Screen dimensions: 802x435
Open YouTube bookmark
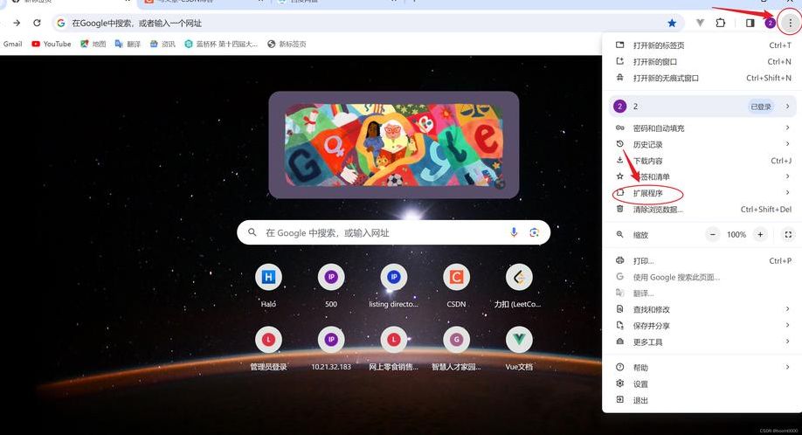pos(52,44)
